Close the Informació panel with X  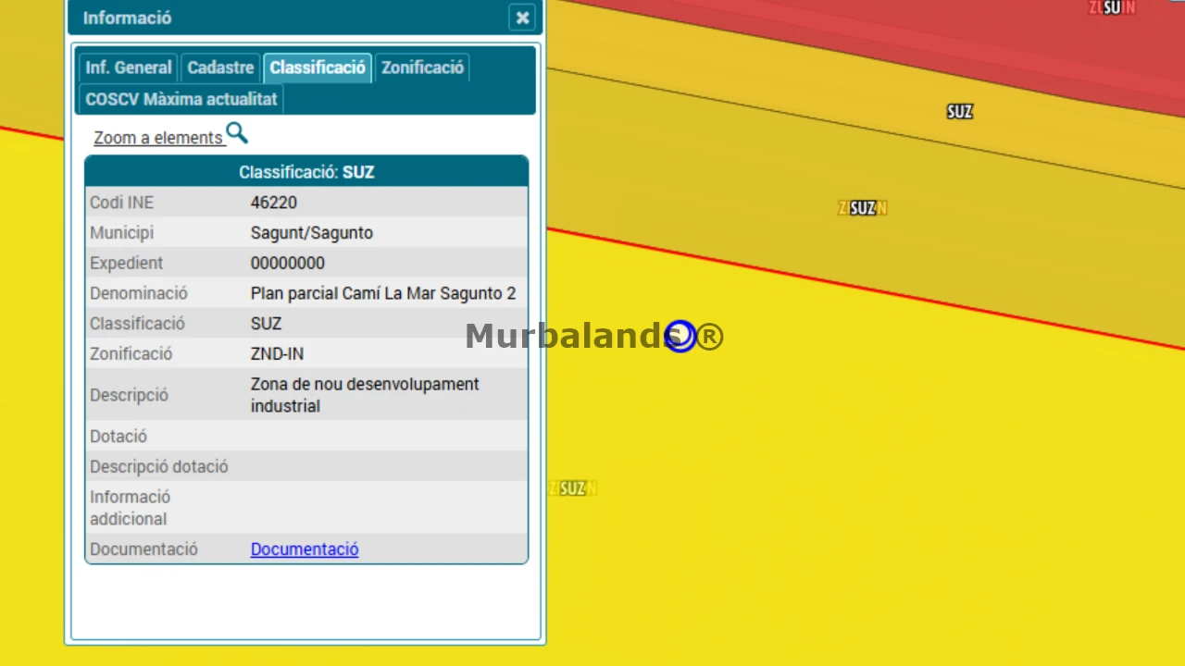pyautogui.click(x=522, y=18)
